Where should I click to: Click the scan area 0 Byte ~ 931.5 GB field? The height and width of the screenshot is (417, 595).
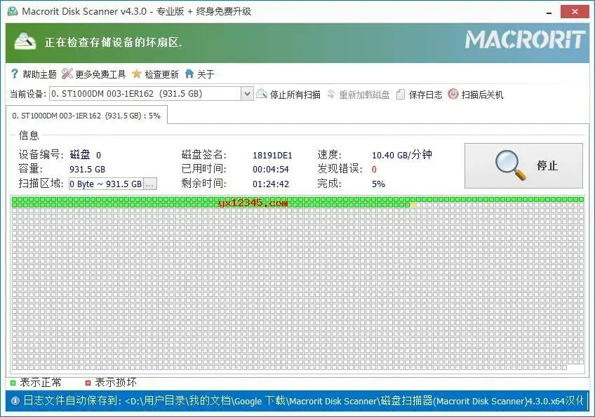point(106,184)
